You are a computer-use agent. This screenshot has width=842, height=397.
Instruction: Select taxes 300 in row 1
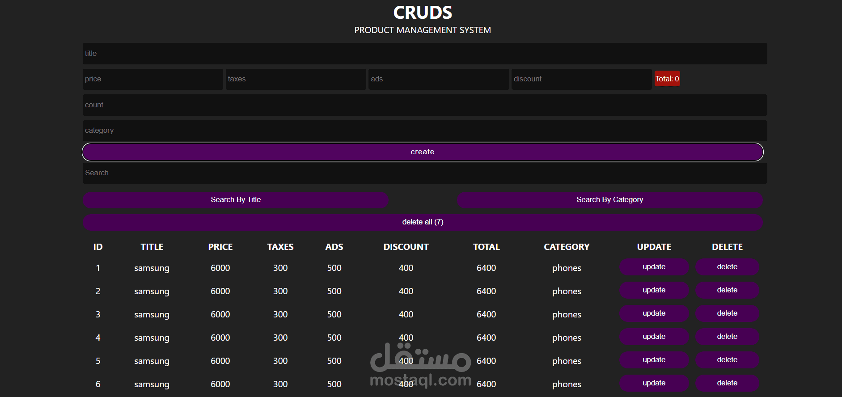[280, 268]
